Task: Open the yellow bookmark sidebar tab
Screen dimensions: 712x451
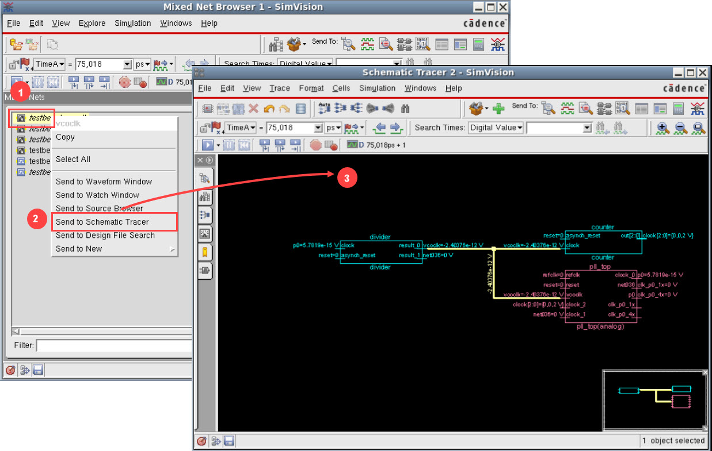Action: [205, 252]
